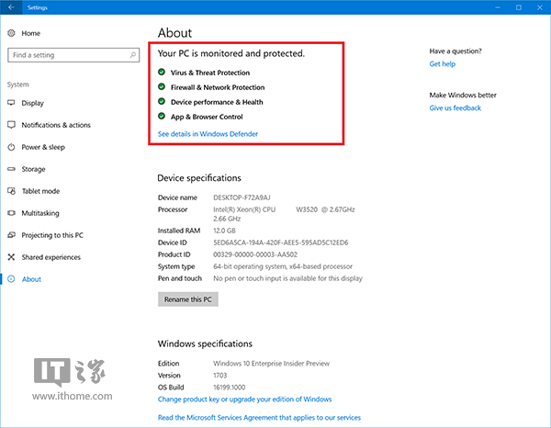
Task: Click the Virus & Threat Protection label
Action: tap(210, 73)
